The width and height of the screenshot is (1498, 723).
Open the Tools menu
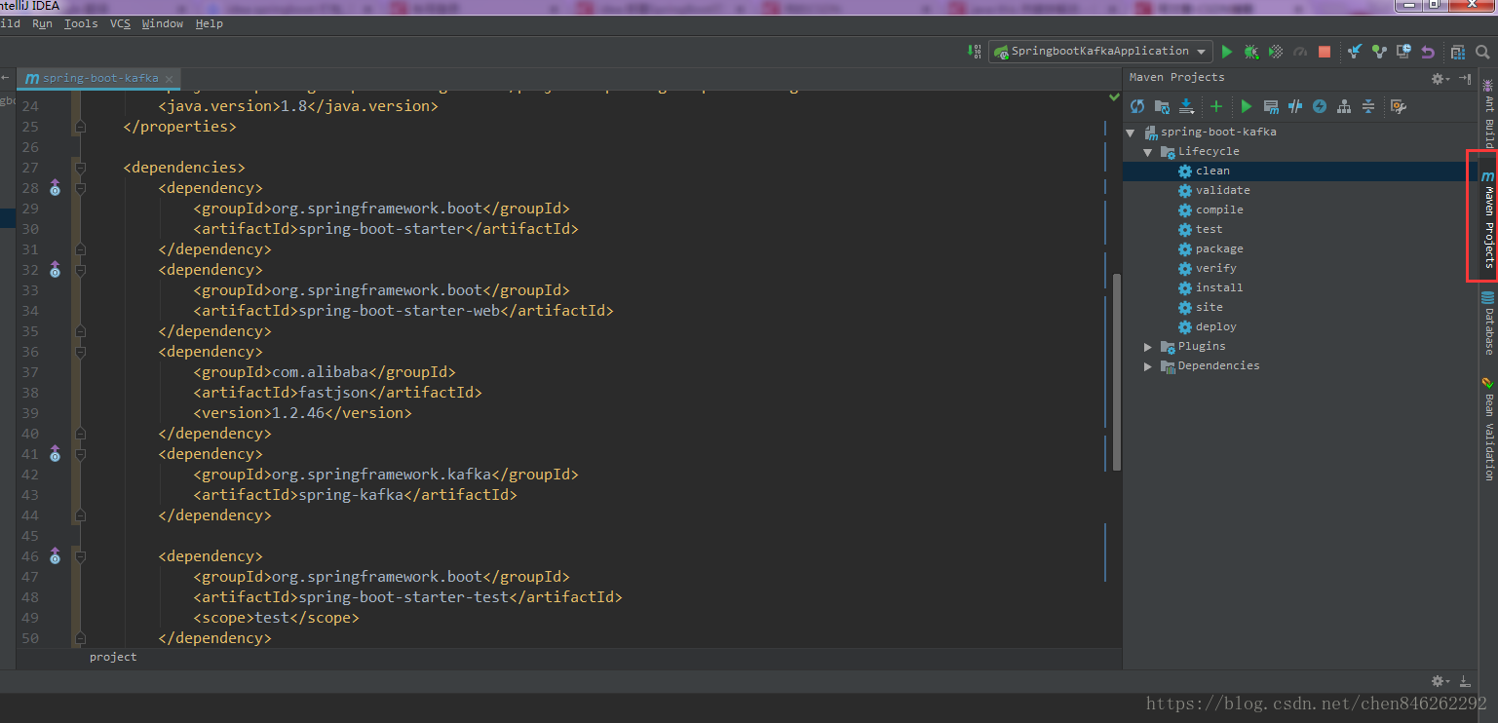(81, 23)
